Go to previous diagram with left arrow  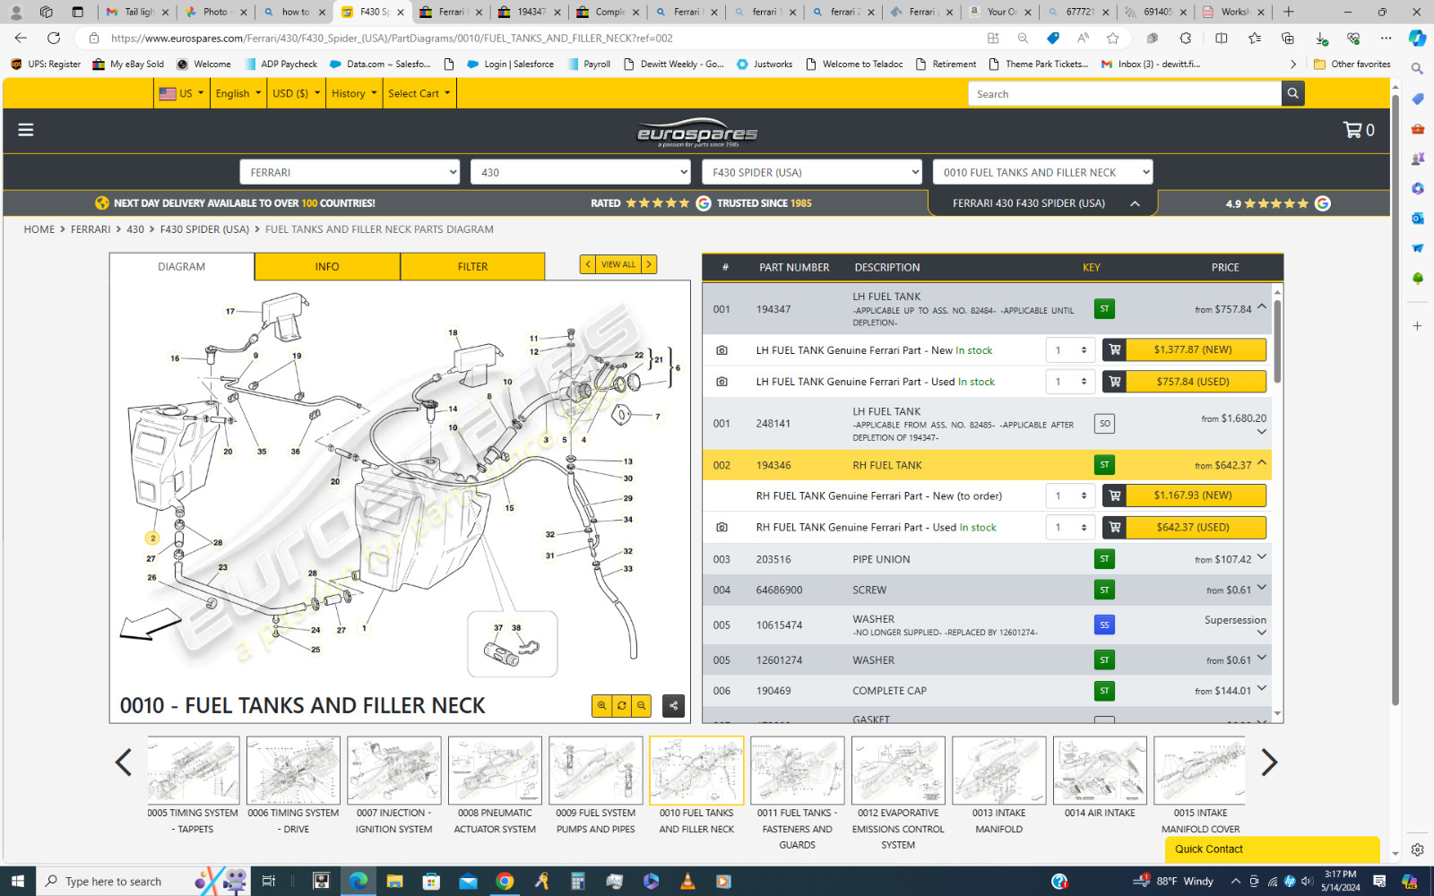click(x=124, y=762)
